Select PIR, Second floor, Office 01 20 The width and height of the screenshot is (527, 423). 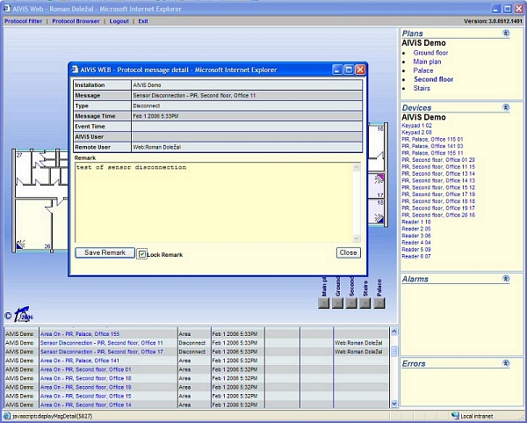coord(438,160)
